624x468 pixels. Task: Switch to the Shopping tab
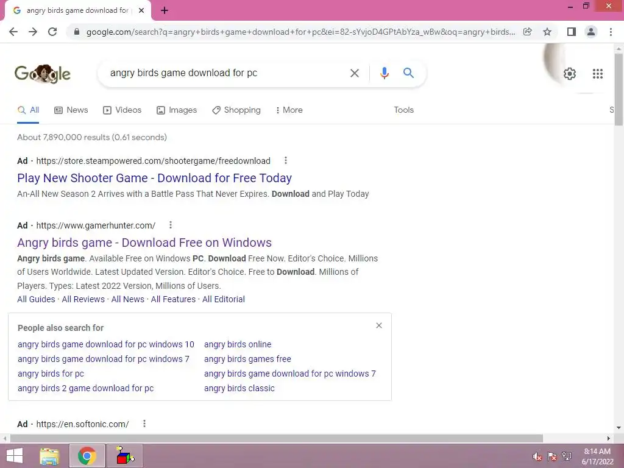pos(236,110)
